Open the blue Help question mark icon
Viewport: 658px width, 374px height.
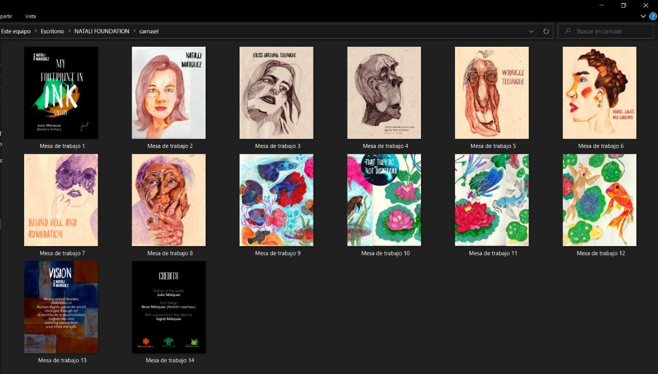653,16
